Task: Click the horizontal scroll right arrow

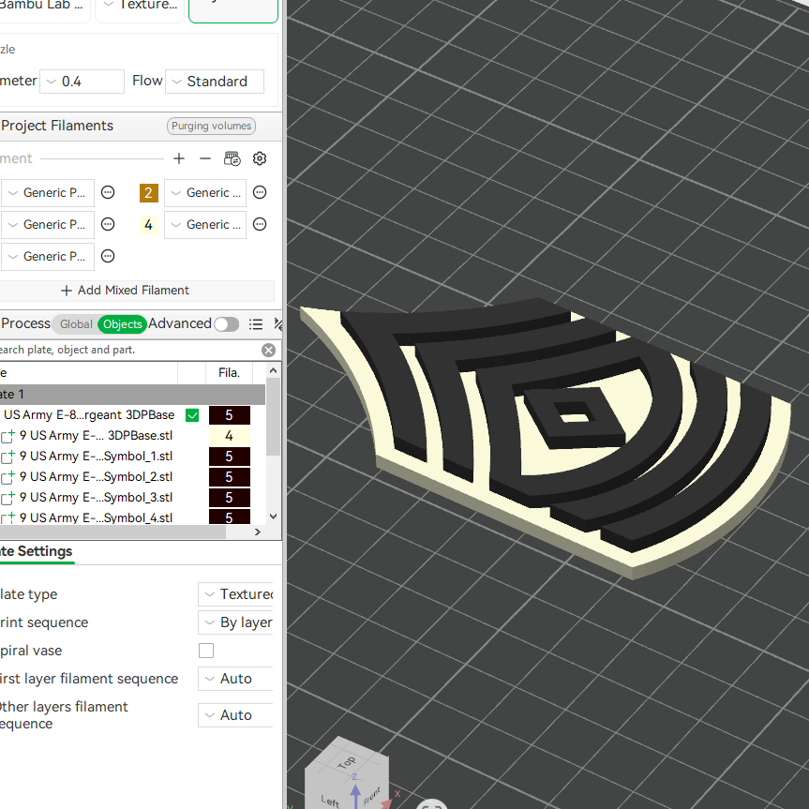Action: click(258, 532)
